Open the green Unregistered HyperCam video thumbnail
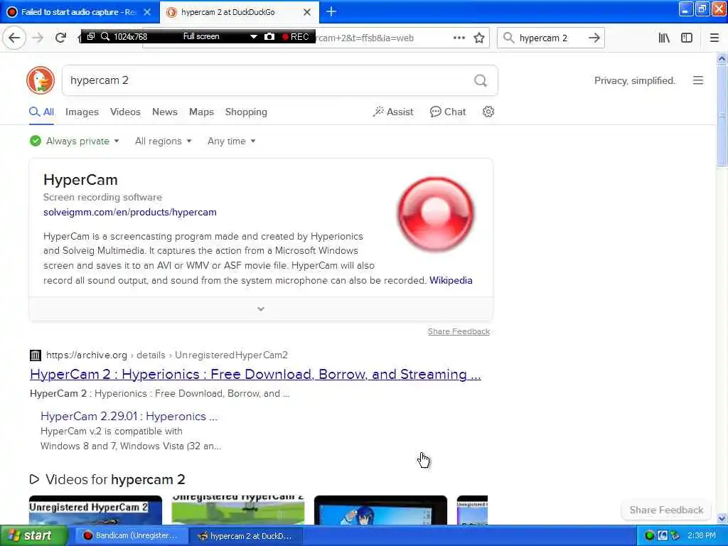 238,510
